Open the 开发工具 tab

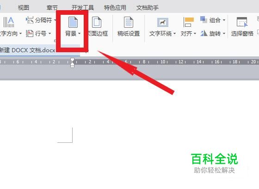[x=83, y=7]
